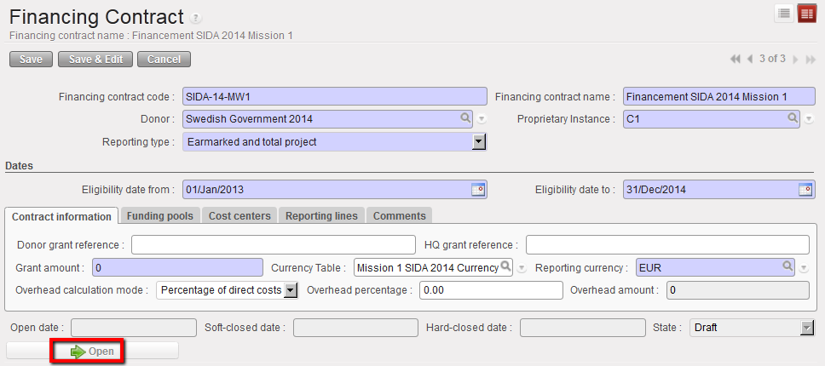The height and width of the screenshot is (366, 825).
Task: Open Eligibility date to calendar picker
Action: 805,189
